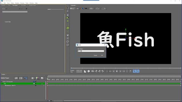Collapse the Scene 2D Composite track
This screenshot has height=102, width=182.
(x=1, y=82)
